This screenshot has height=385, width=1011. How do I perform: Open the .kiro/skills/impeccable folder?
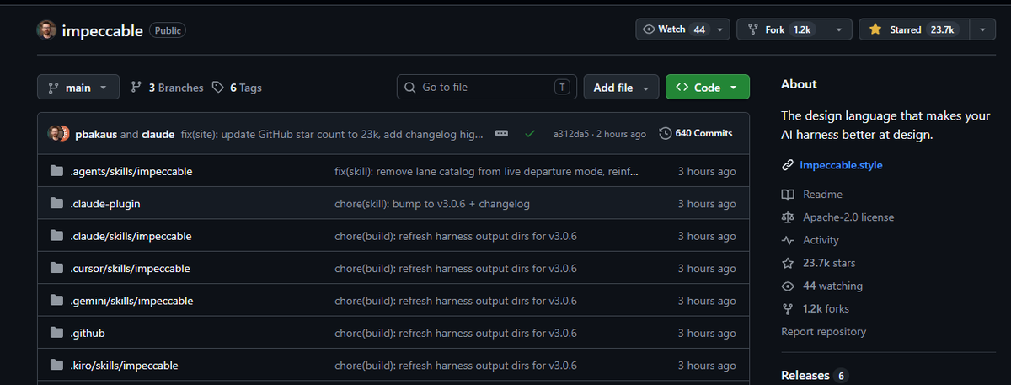[x=124, y=366]
